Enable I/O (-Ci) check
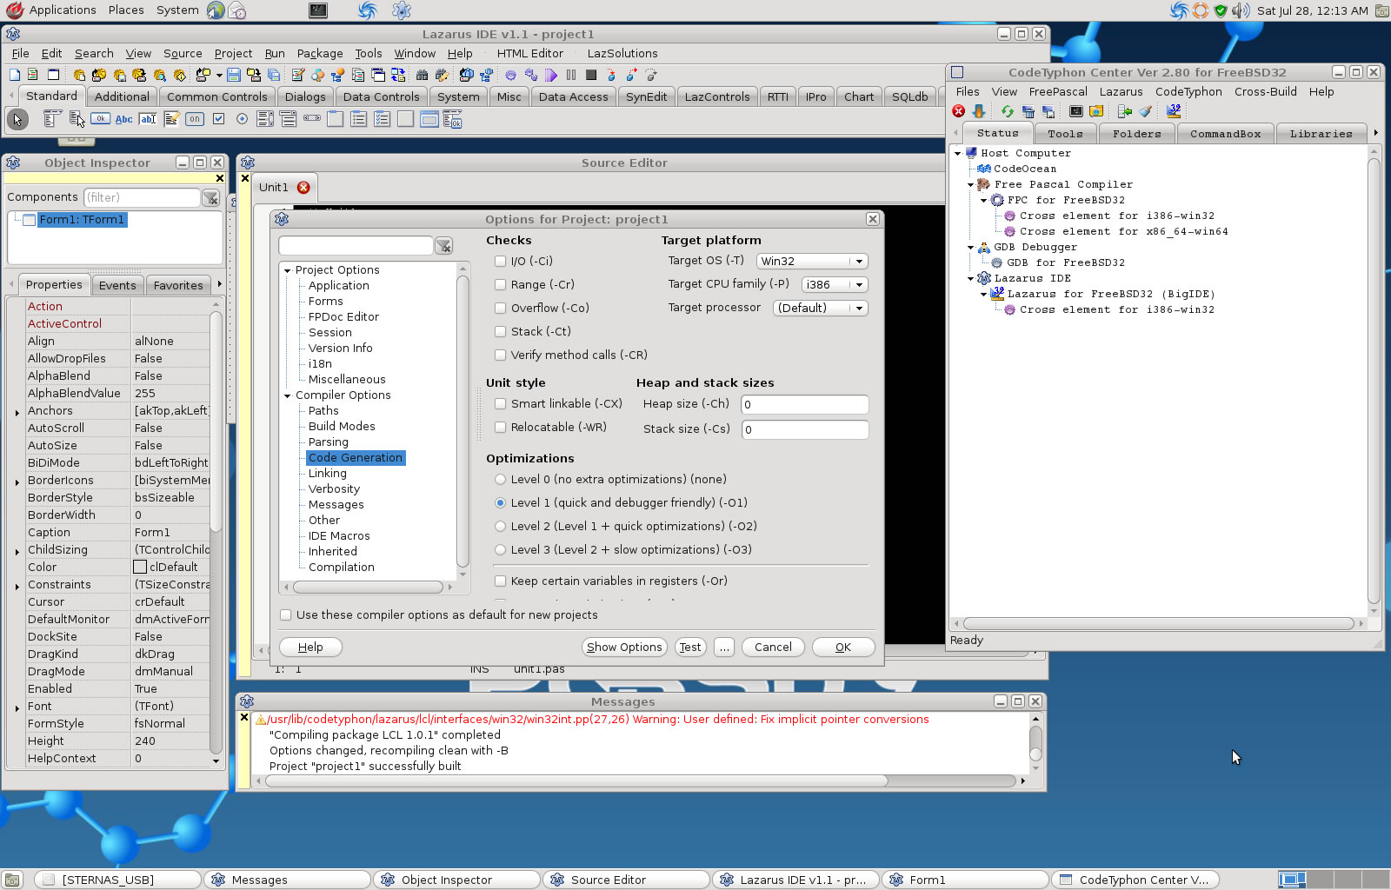 501,261
